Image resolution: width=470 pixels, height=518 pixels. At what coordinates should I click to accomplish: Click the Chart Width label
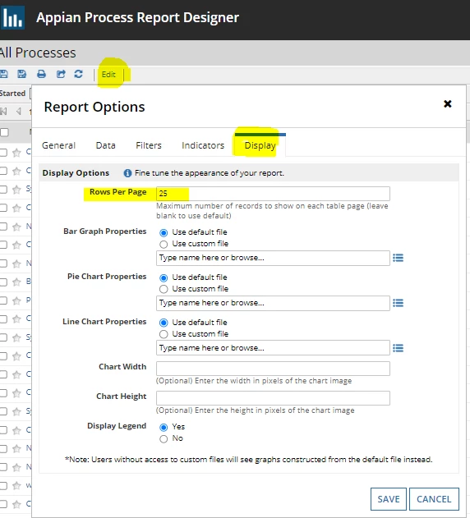[x=122, y=367]
